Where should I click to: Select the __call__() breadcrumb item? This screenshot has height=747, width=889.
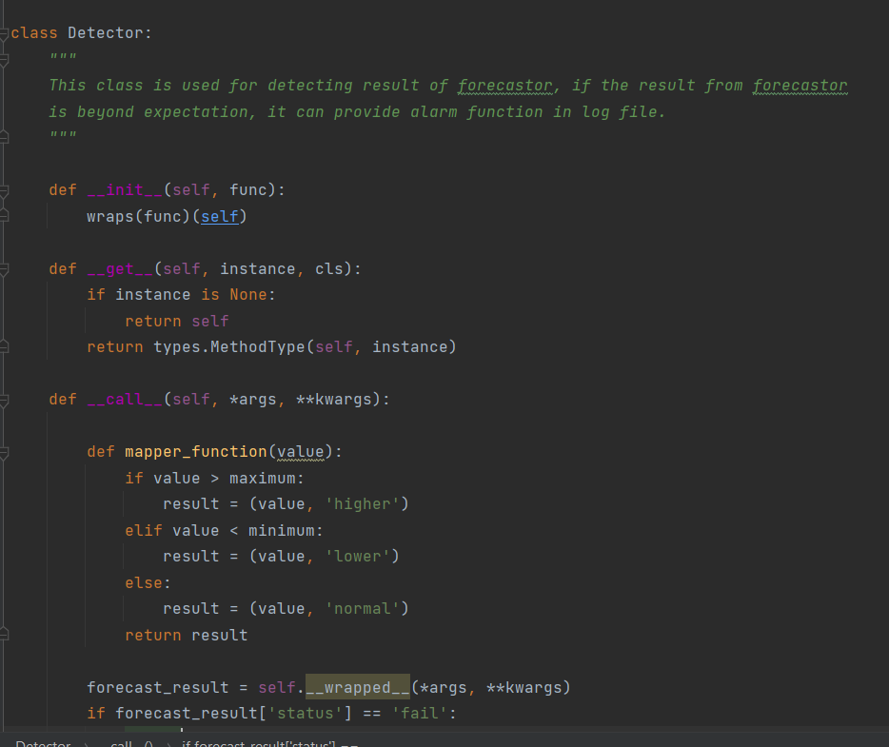(x=130, y=743)
